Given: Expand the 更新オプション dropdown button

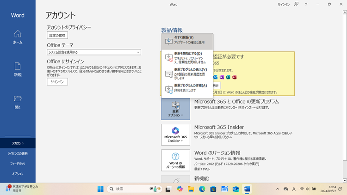Looking at the screenshot, I should (x=175, y=109).
